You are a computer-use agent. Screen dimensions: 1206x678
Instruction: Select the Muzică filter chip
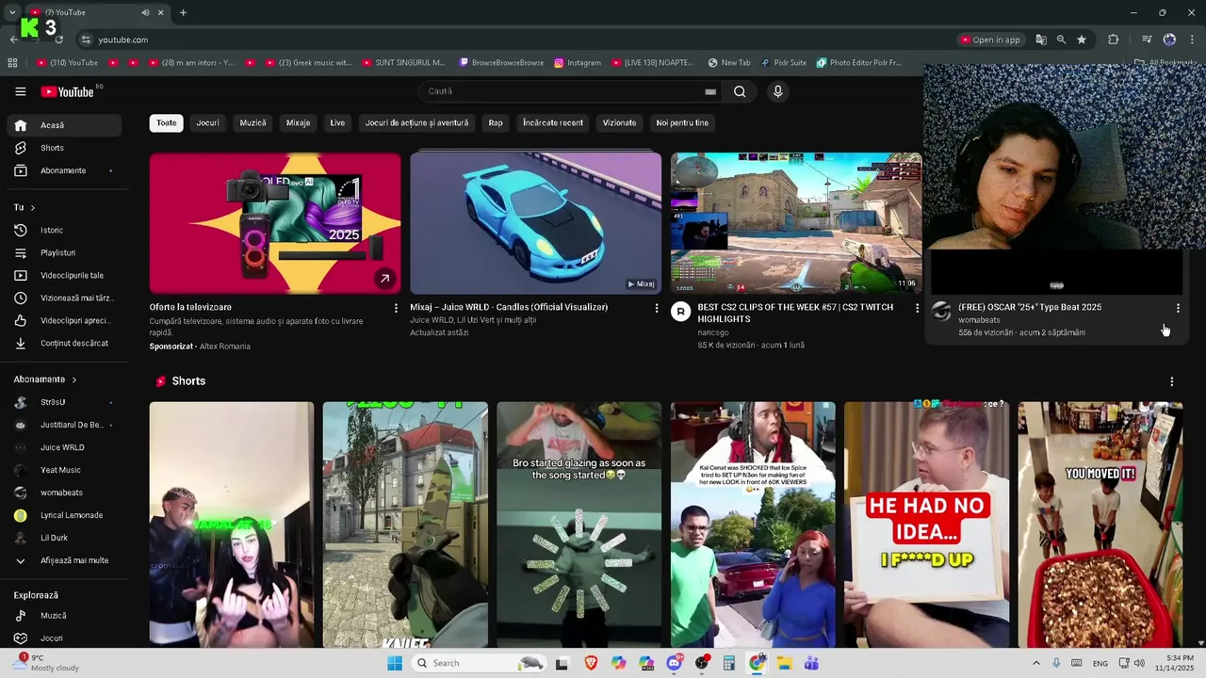click(253, 122)
